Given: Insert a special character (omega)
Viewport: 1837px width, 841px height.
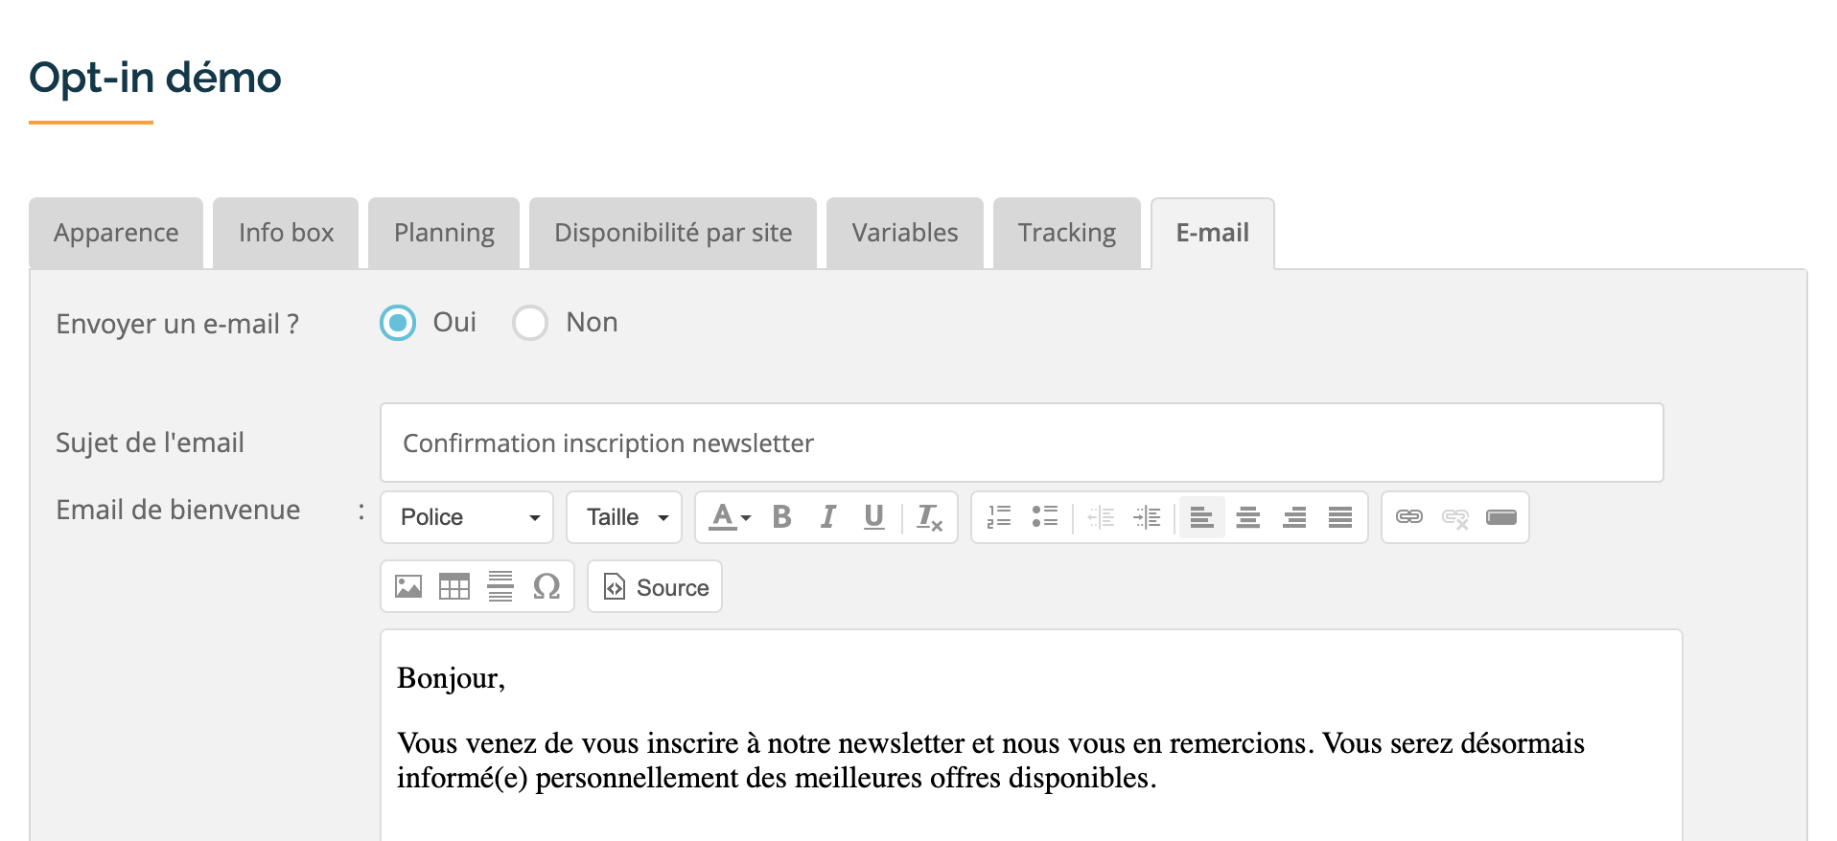Looking at the screenshot, I should pos(546,586).
